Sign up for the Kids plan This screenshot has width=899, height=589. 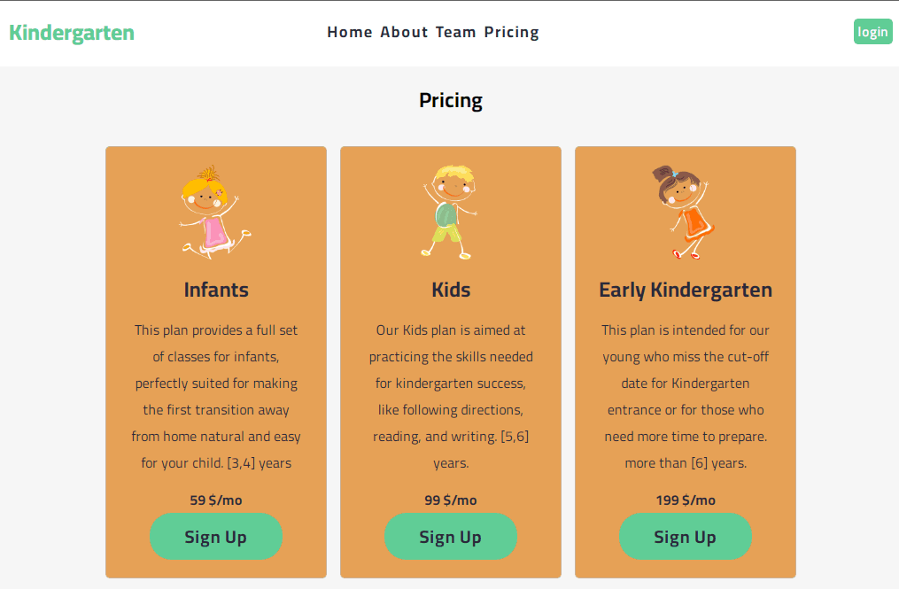(450, 537)
